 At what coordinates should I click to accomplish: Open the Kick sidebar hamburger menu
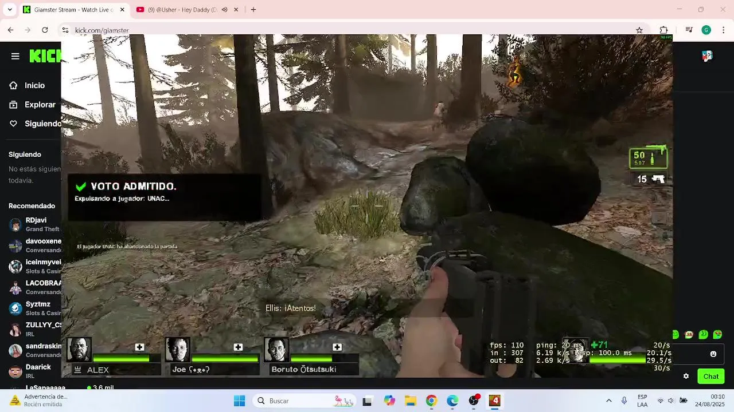click(15, 56)
